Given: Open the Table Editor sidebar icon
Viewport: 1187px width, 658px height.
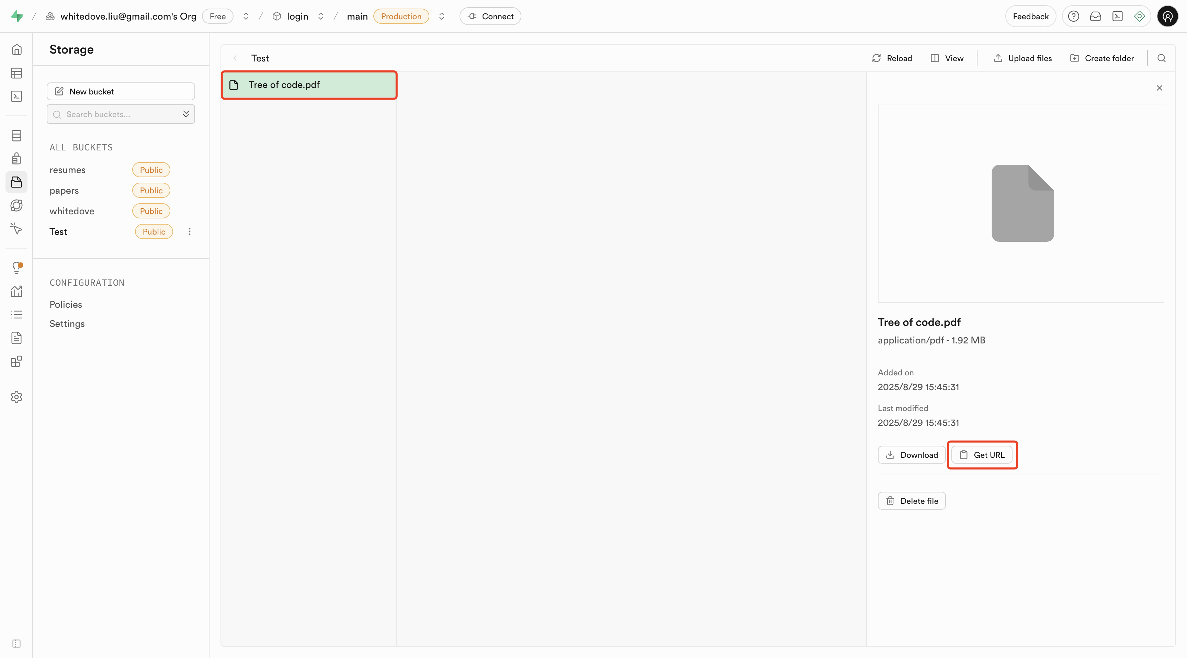Looking at the screenshot, I should [16, 73].
